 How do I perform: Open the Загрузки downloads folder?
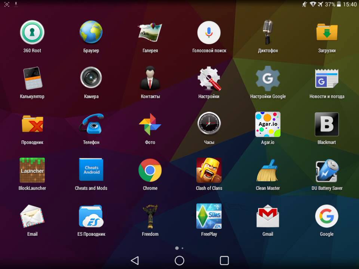[x=327, y=32]
